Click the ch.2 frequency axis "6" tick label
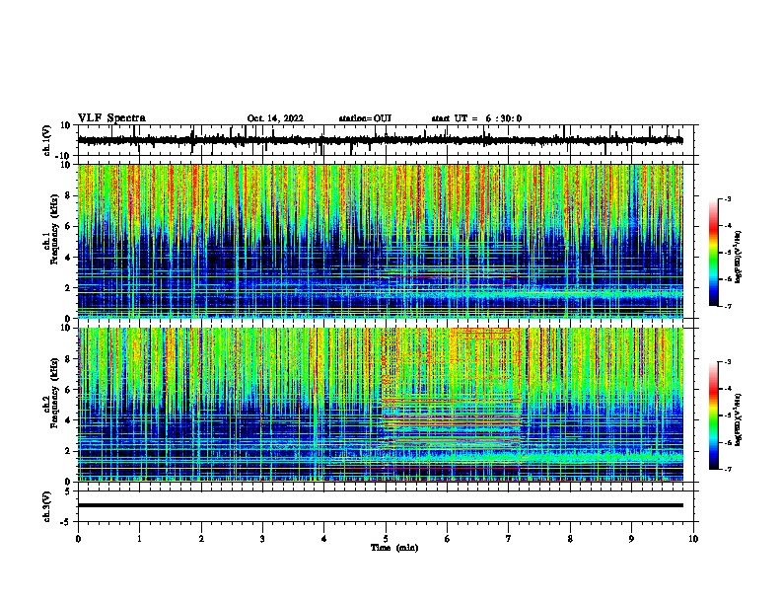The width and height of the screenshot is (781, 604). [68, 390]
